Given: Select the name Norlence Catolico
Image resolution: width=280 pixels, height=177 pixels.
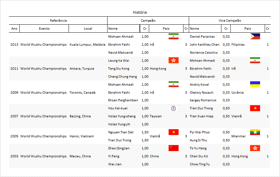Looking at the screenshot, I should tap(204, 53).
